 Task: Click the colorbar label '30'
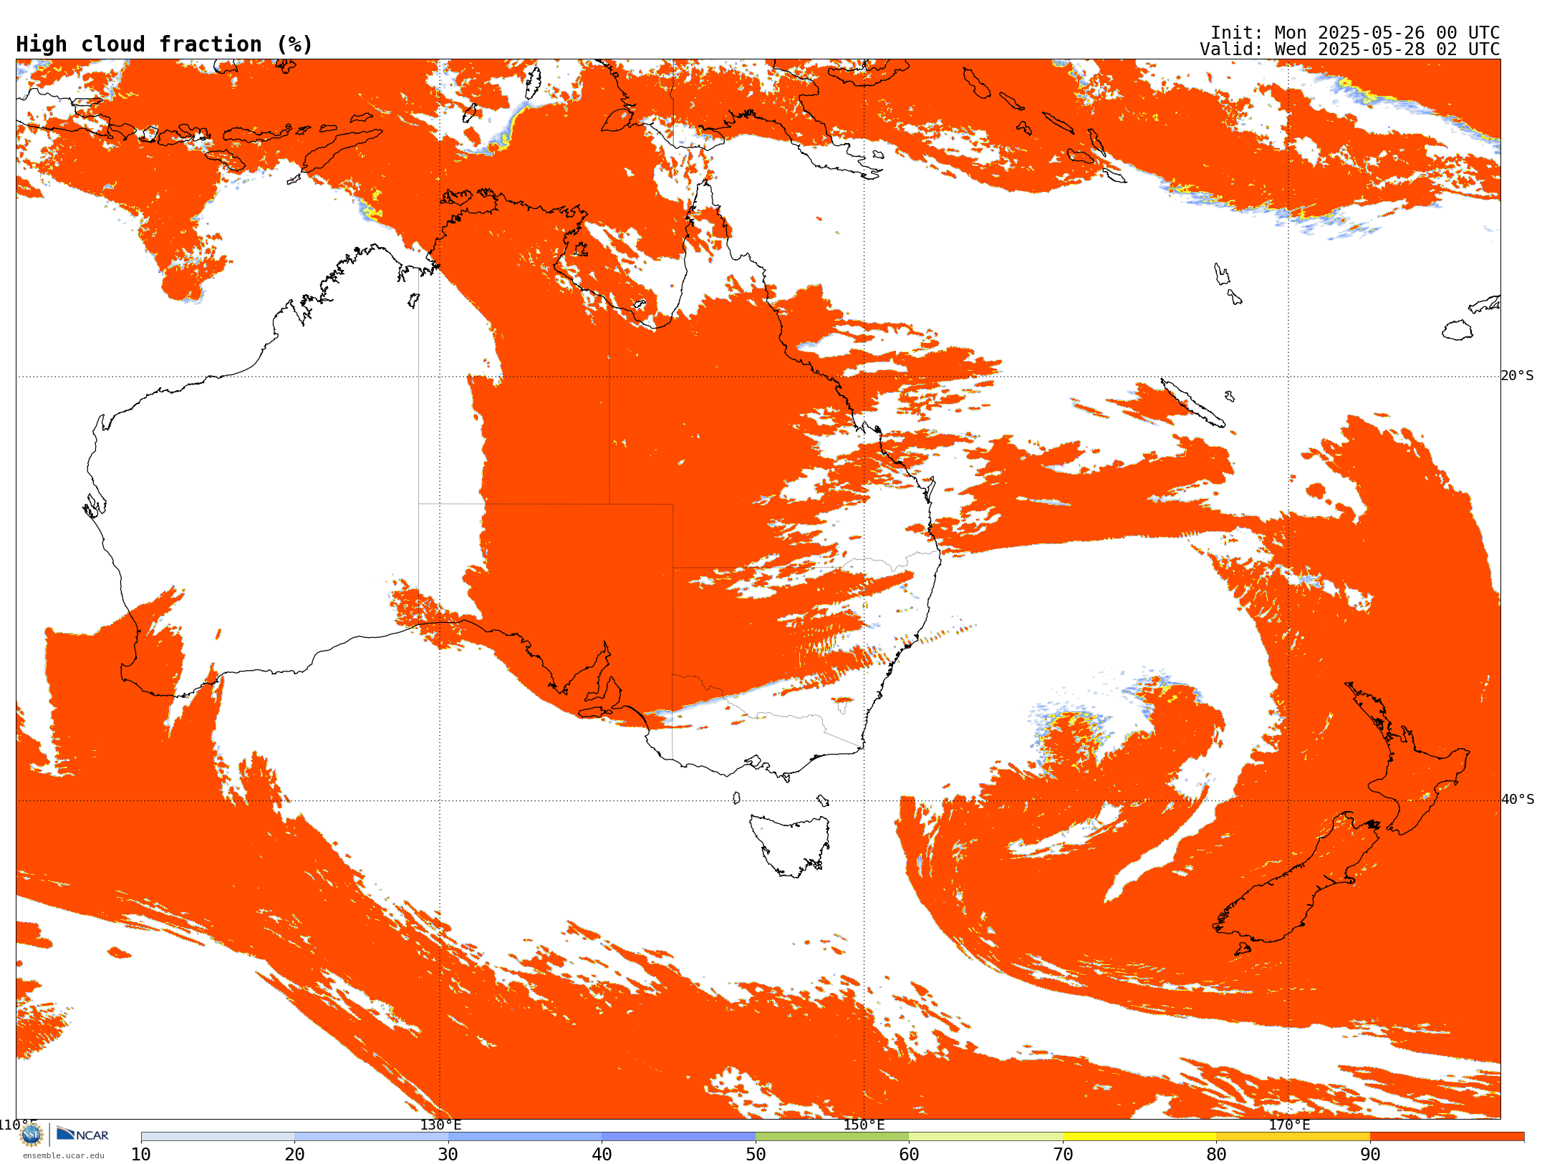point(448,1155)
